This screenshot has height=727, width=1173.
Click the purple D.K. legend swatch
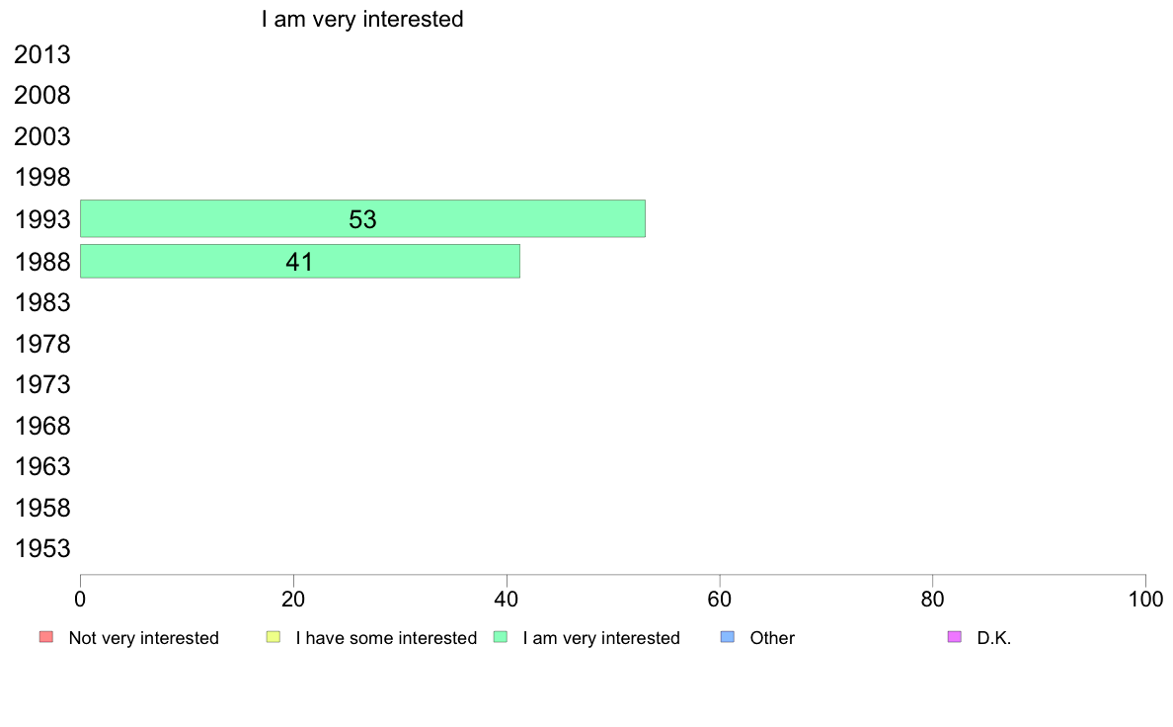pos(954,637)
